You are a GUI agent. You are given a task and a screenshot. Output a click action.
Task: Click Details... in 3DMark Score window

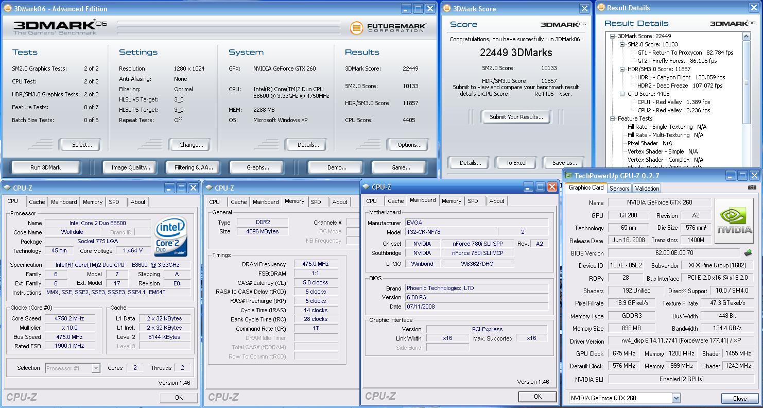[x=470, y=163]
